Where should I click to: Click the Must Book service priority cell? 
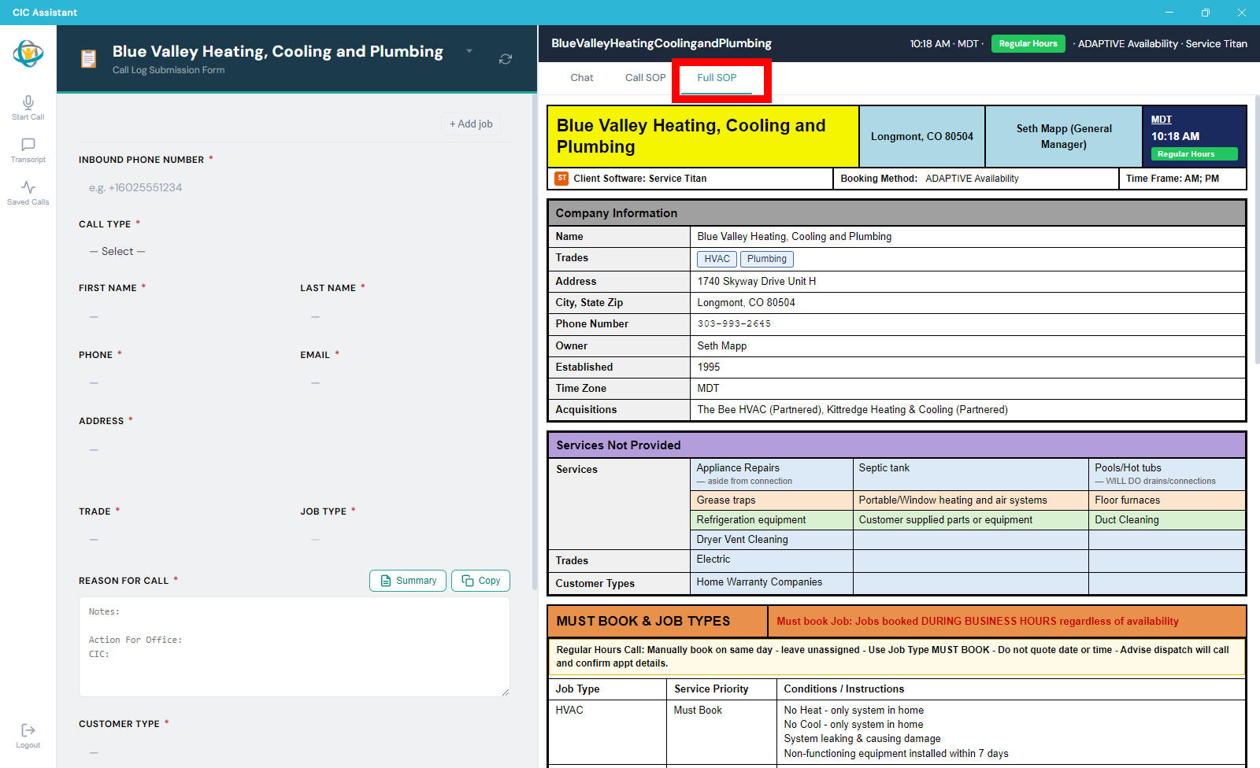(x=721, y=732)
